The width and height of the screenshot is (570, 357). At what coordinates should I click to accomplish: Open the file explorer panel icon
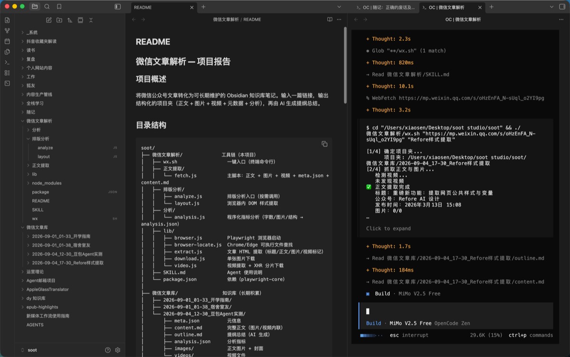click(x=35, y=7)
